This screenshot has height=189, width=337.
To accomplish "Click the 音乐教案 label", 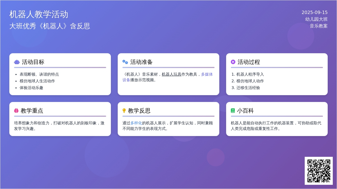I will coord(319,26).
